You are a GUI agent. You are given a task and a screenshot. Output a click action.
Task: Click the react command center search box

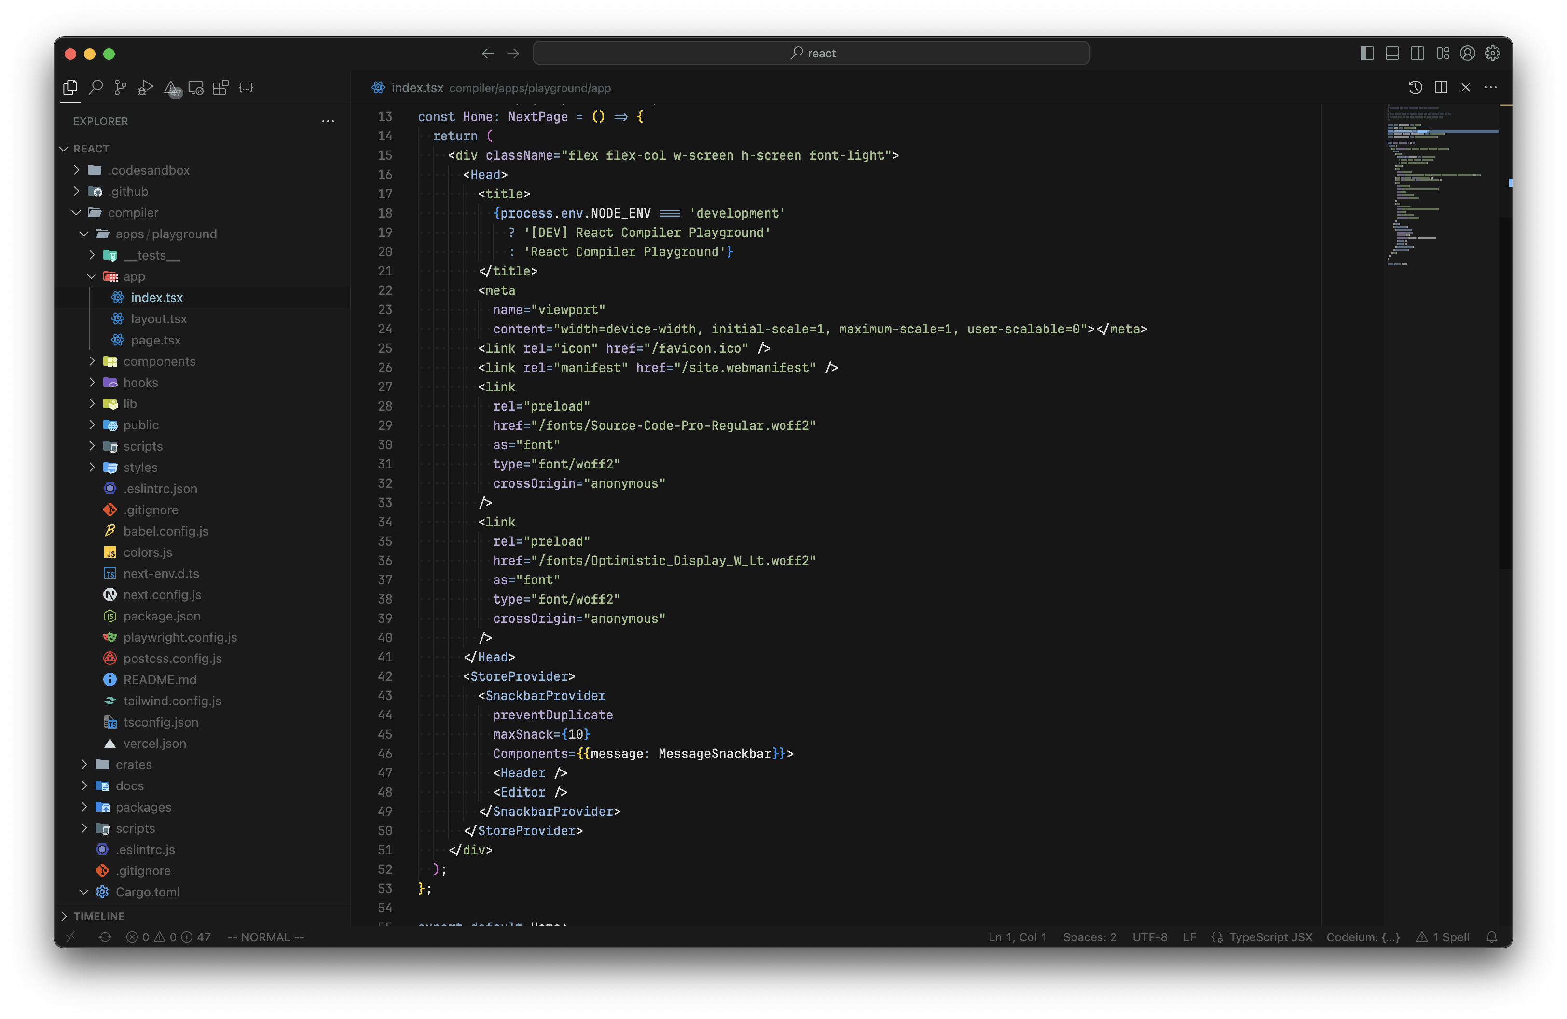click(811, 54)
